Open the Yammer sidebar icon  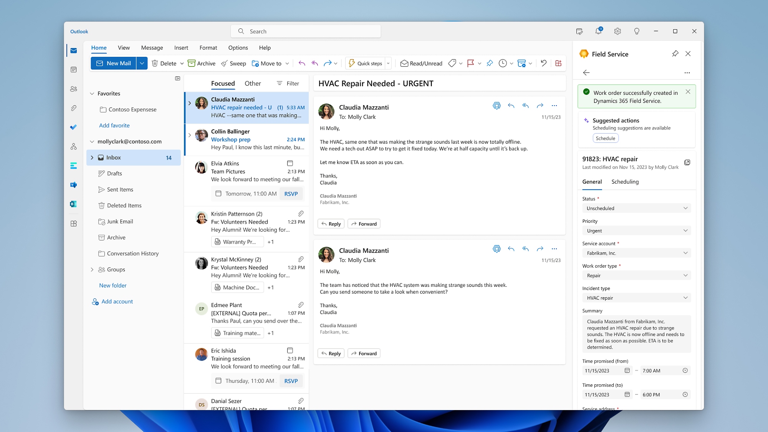[x=73, y=185]
